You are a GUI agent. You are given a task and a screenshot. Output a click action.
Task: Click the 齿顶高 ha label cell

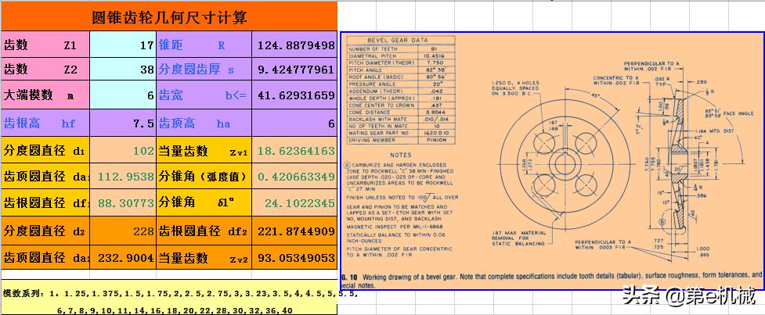click(204, 123)
